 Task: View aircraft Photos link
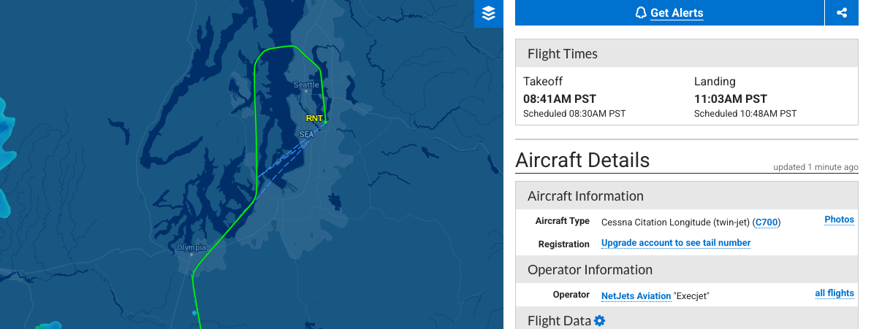pyautogui.click(x=839, y=220)
